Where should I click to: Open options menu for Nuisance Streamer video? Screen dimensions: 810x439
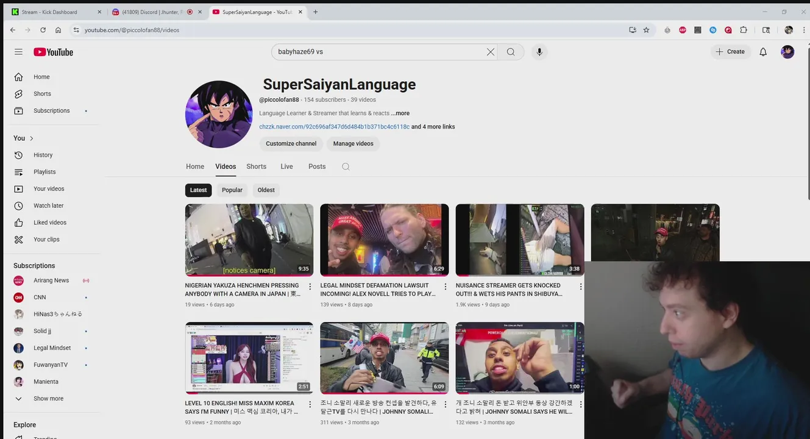[x=580, y=287]
